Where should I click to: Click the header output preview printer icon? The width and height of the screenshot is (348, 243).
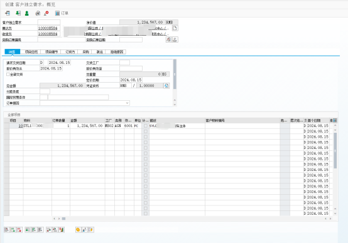pos(38,13)
